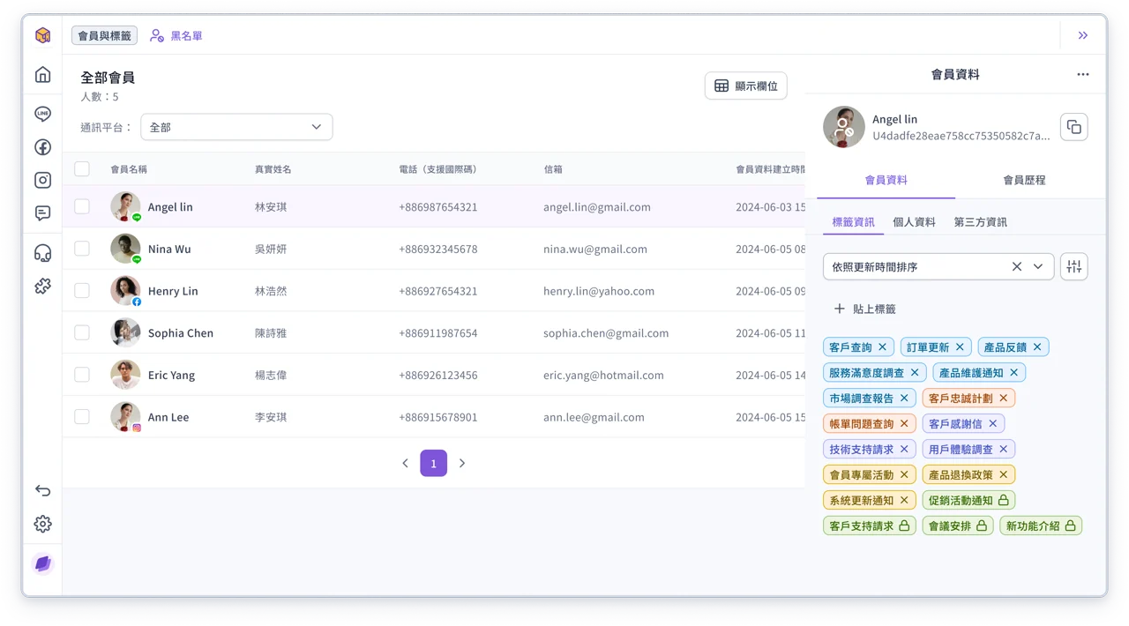The image size is (1129, 626).
Task: Open the home icon in sidebar
Action: [x=42, y=75]
